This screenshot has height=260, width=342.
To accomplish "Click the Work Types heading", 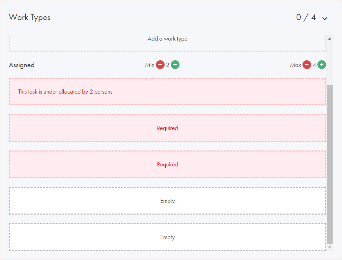I will (x=30, y=17).
